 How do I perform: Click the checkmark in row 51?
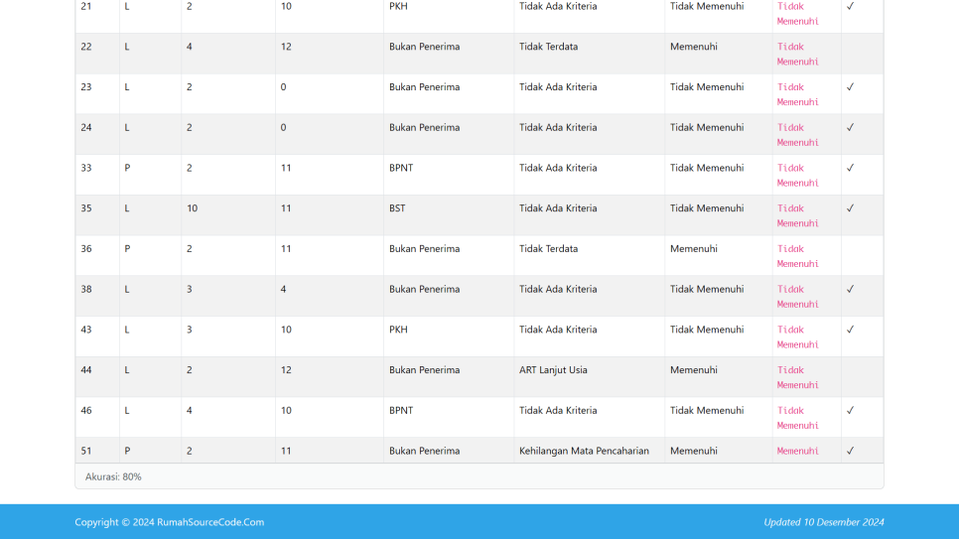tap(850, 452)
